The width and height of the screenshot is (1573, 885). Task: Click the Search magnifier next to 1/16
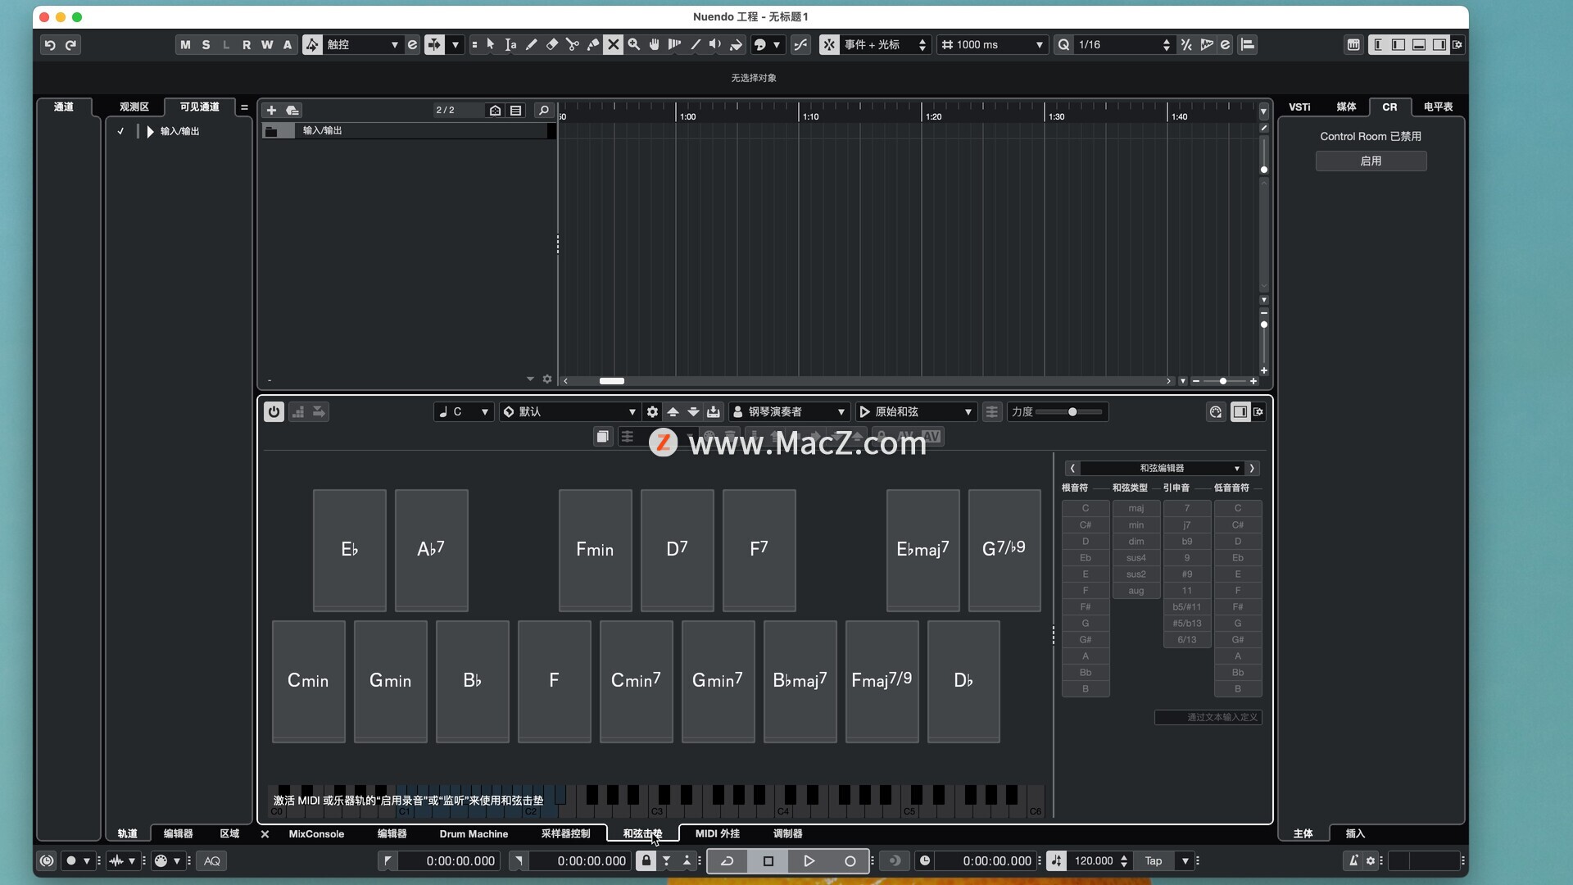(x=1063, y=44)
